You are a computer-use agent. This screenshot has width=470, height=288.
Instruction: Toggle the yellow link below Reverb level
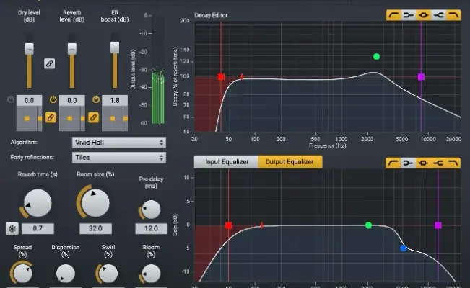click(92, 117)
